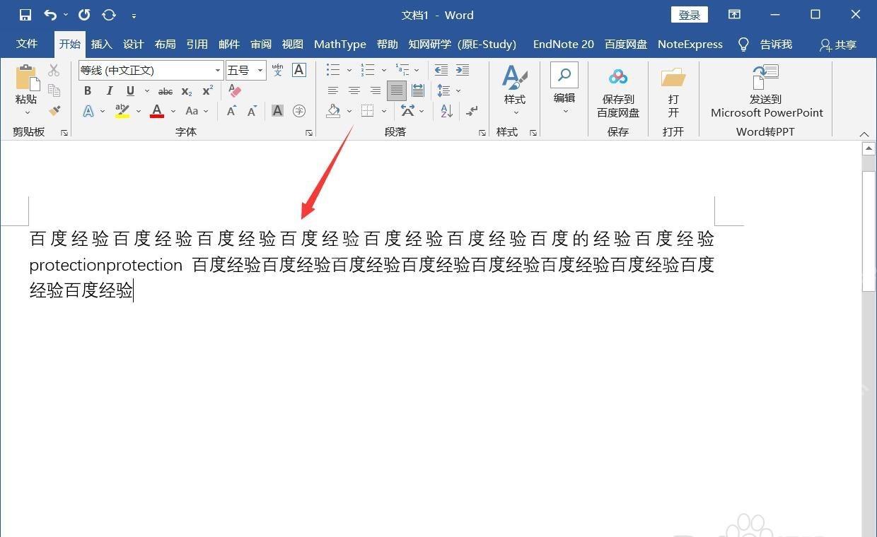Image resolution: width=877 pixels, height=537 pixels.
Task: Collapse the ribbon with the arrow
Action: tap(864, 134)
